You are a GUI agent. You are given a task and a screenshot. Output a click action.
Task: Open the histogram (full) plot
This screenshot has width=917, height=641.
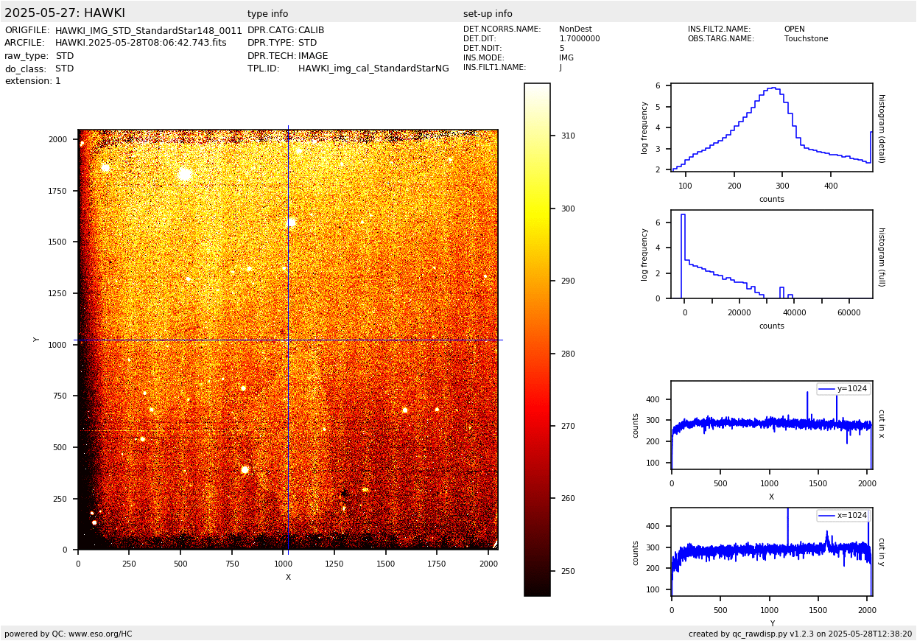pos(771,254)
